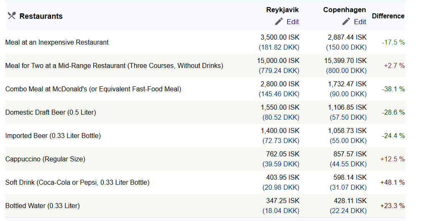Select the Combo Meal at McDonald's row label

click(93, 89)
